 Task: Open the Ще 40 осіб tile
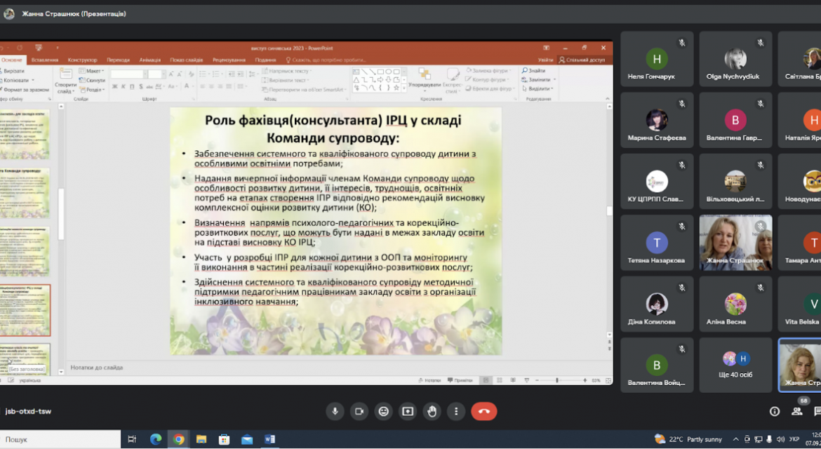click(x=735, y=364)
